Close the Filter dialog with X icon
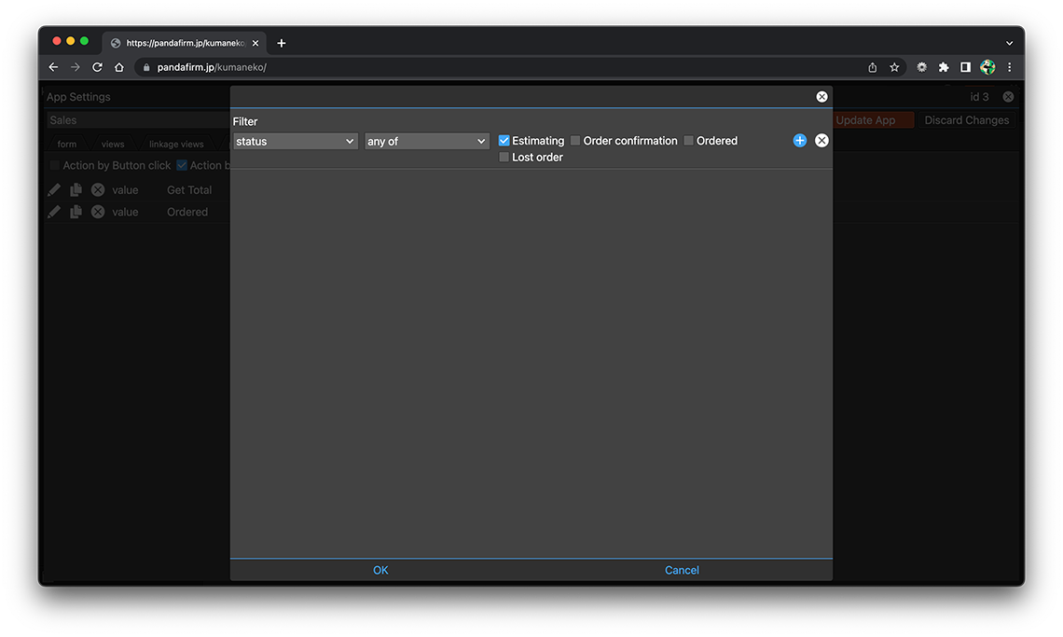The height and width of the screenshot is (637, 1063). (x=821, y=97)
